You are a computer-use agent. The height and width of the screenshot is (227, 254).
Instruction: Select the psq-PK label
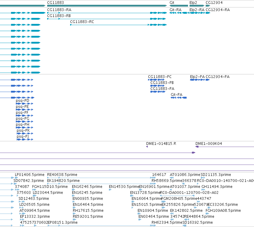(x=23, y=131)
